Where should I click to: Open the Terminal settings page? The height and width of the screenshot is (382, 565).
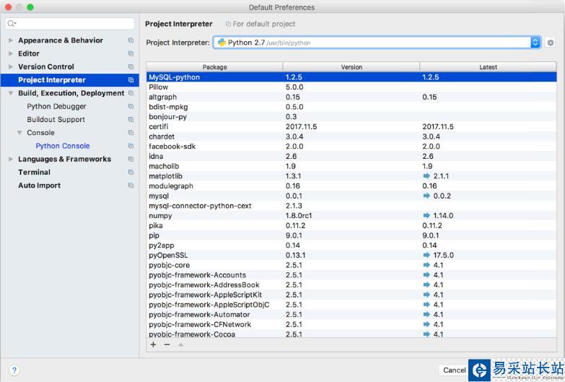pyautogui.click(x=34, y=172)
